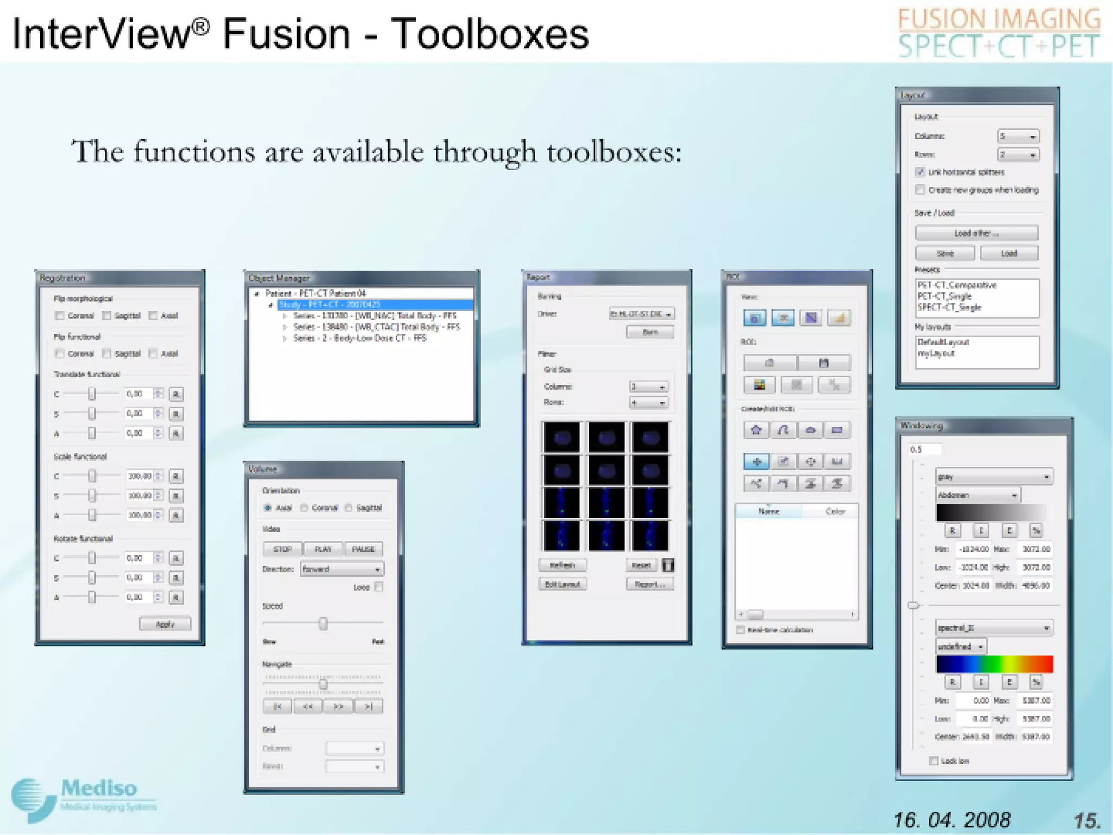Check the video Loop checkbox
The image size is (1113, 835).
click(x=379, y=587)
